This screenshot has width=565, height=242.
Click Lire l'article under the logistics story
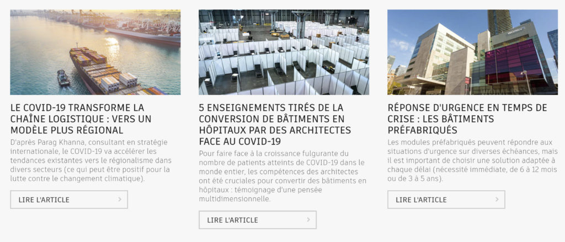tap(69, 200)
